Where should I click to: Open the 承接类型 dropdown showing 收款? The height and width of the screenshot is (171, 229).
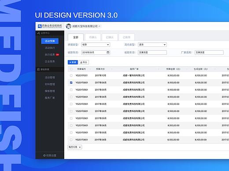(96, 45)
